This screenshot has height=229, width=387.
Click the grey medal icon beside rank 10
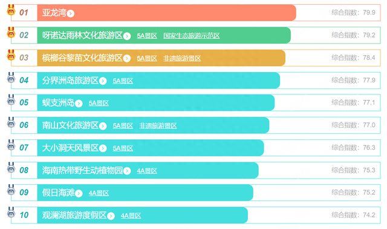[x=11, y=213]
